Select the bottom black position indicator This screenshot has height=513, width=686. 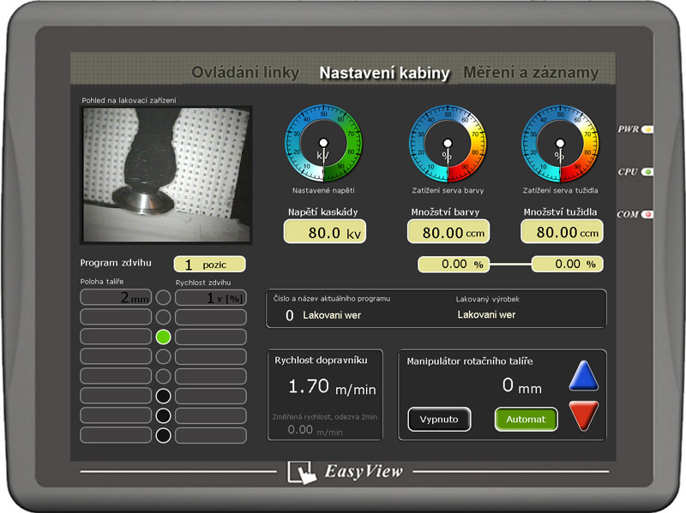pyautogui.click(x=163, y=435)
